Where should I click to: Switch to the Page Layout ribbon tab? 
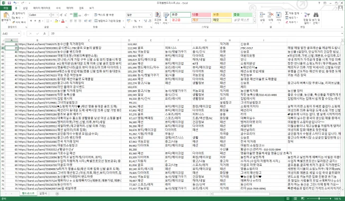[x=42, y=8]
